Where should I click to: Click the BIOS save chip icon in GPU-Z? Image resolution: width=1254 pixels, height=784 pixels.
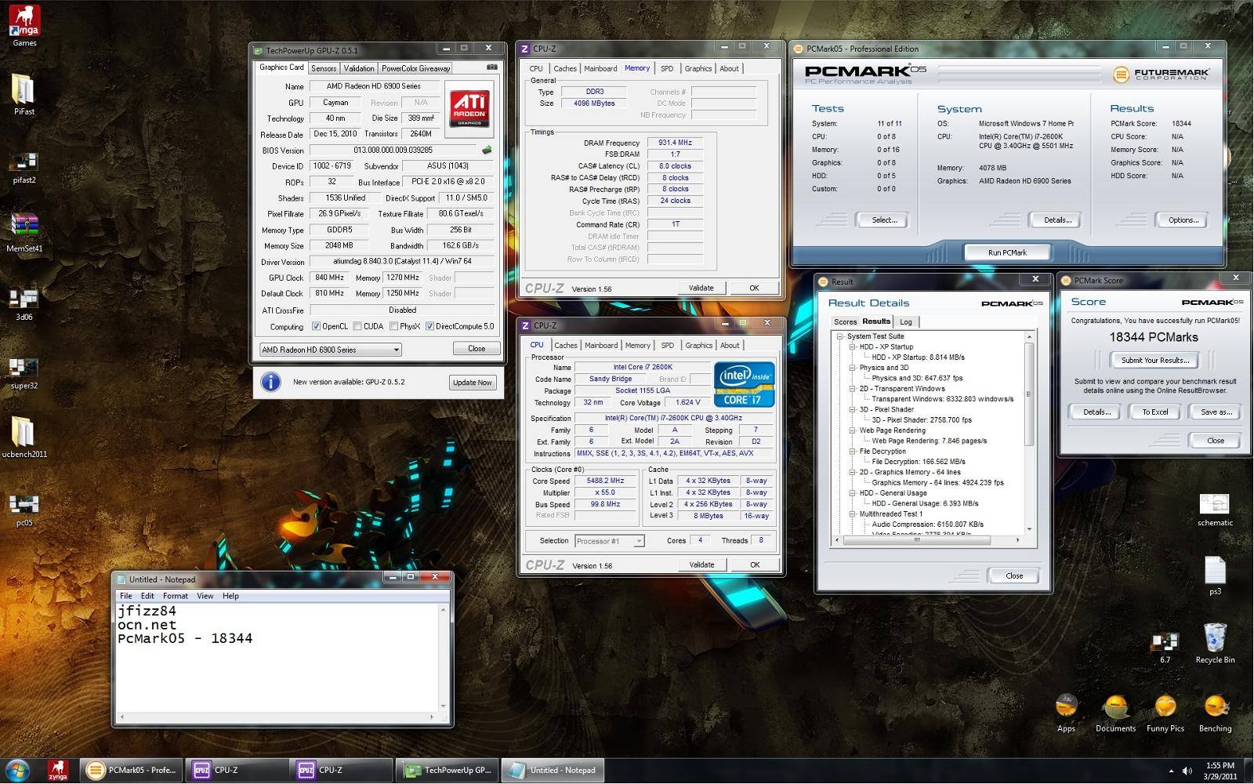487,150
